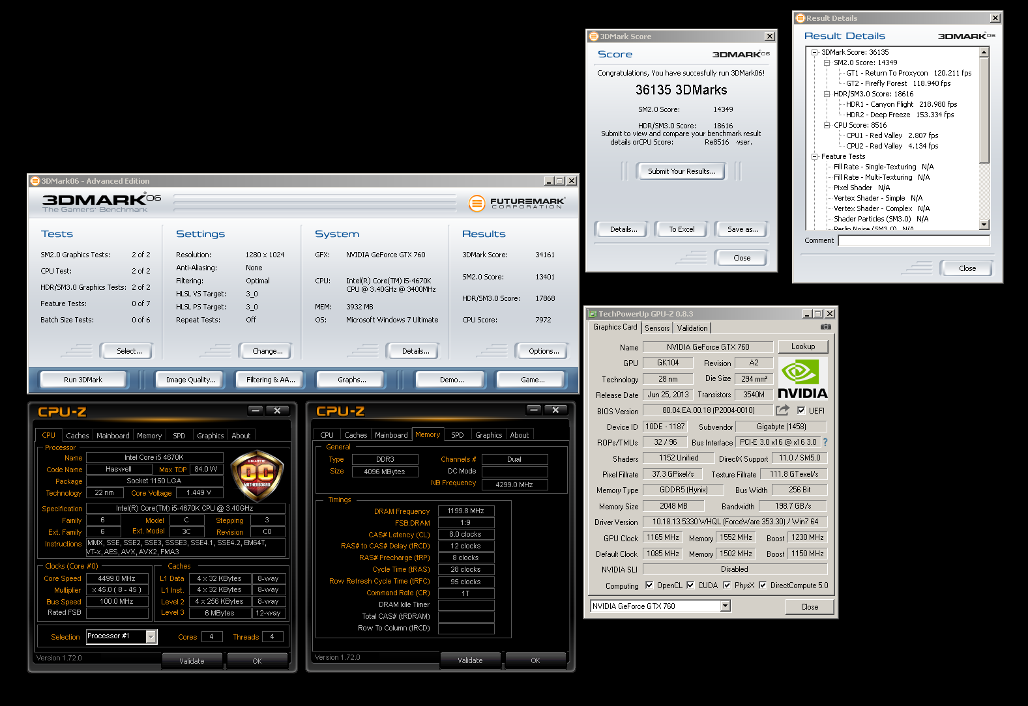Click OK in right CPU-Z window
1028x706 pixels.
click(535, 660)
